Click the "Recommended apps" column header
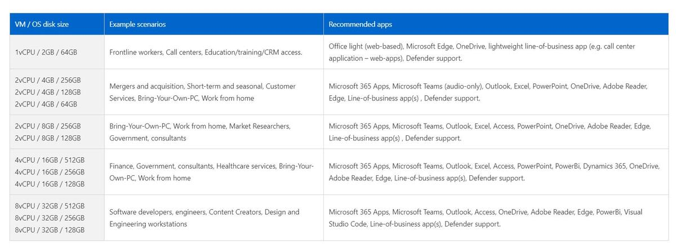Viewport: 676px width, 248px height. pos(361,24)
